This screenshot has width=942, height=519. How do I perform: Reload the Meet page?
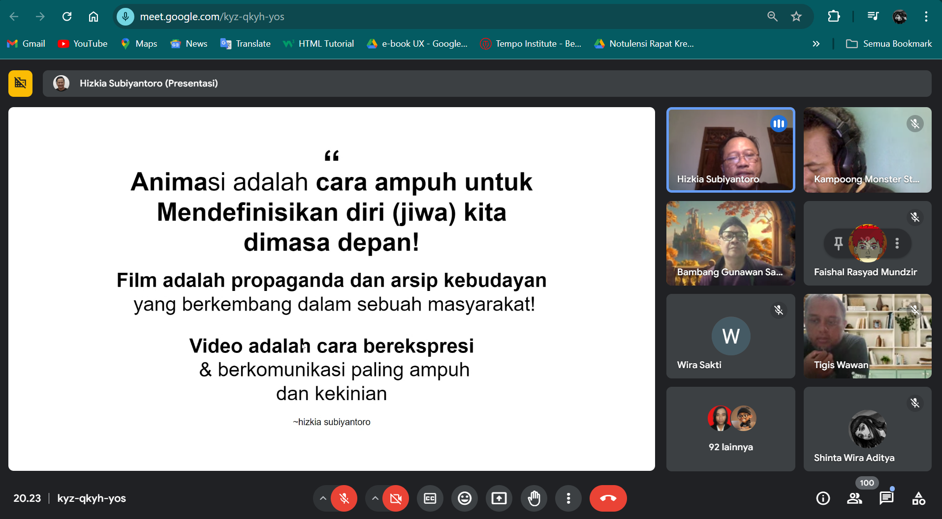pyautogui.click(x=67, y=17)
